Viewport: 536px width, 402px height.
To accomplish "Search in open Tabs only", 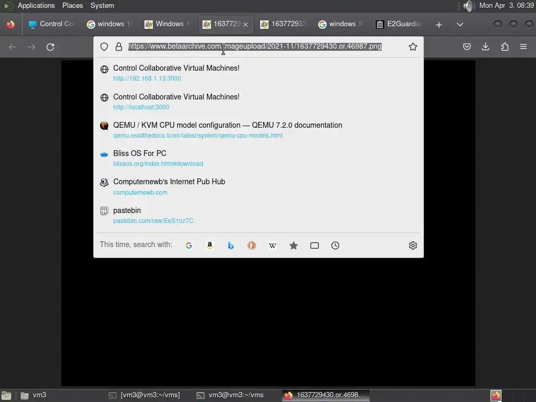I will tap(315, 245).
